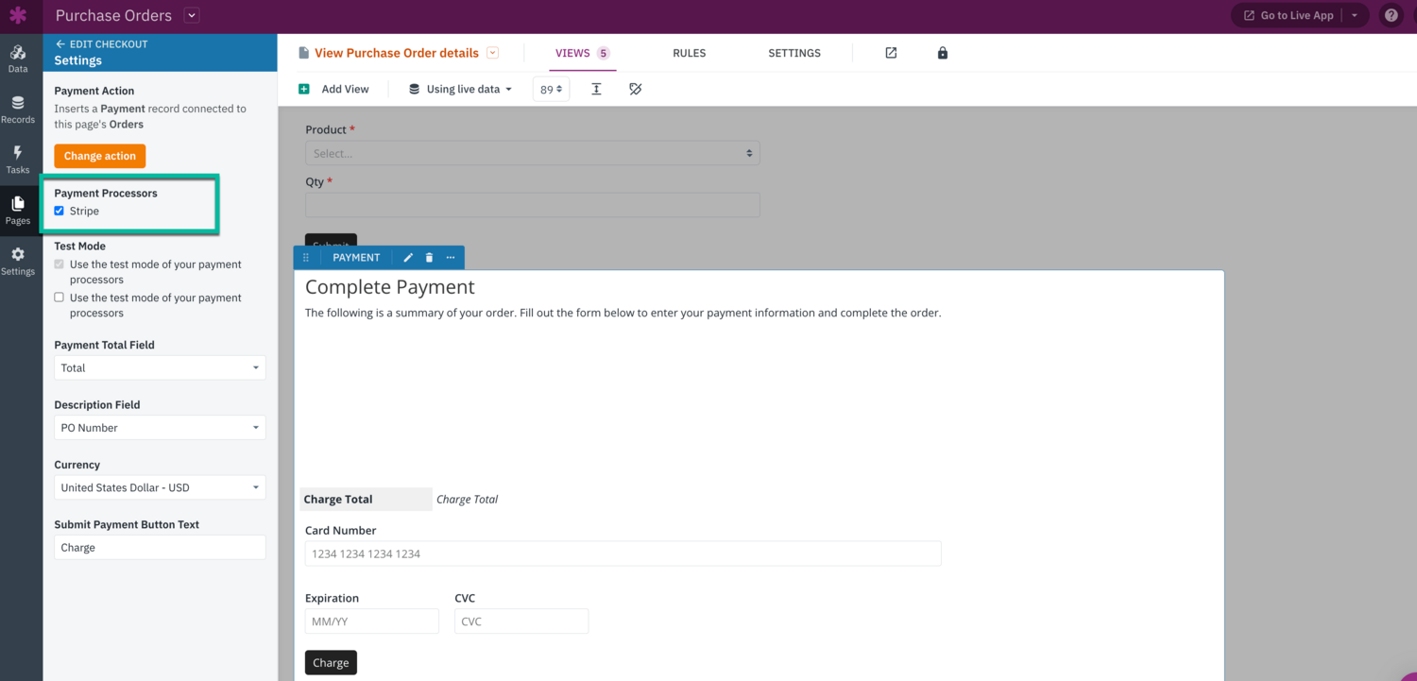
Task: Click the lock icon near the tabs
Action: [942, 53]
